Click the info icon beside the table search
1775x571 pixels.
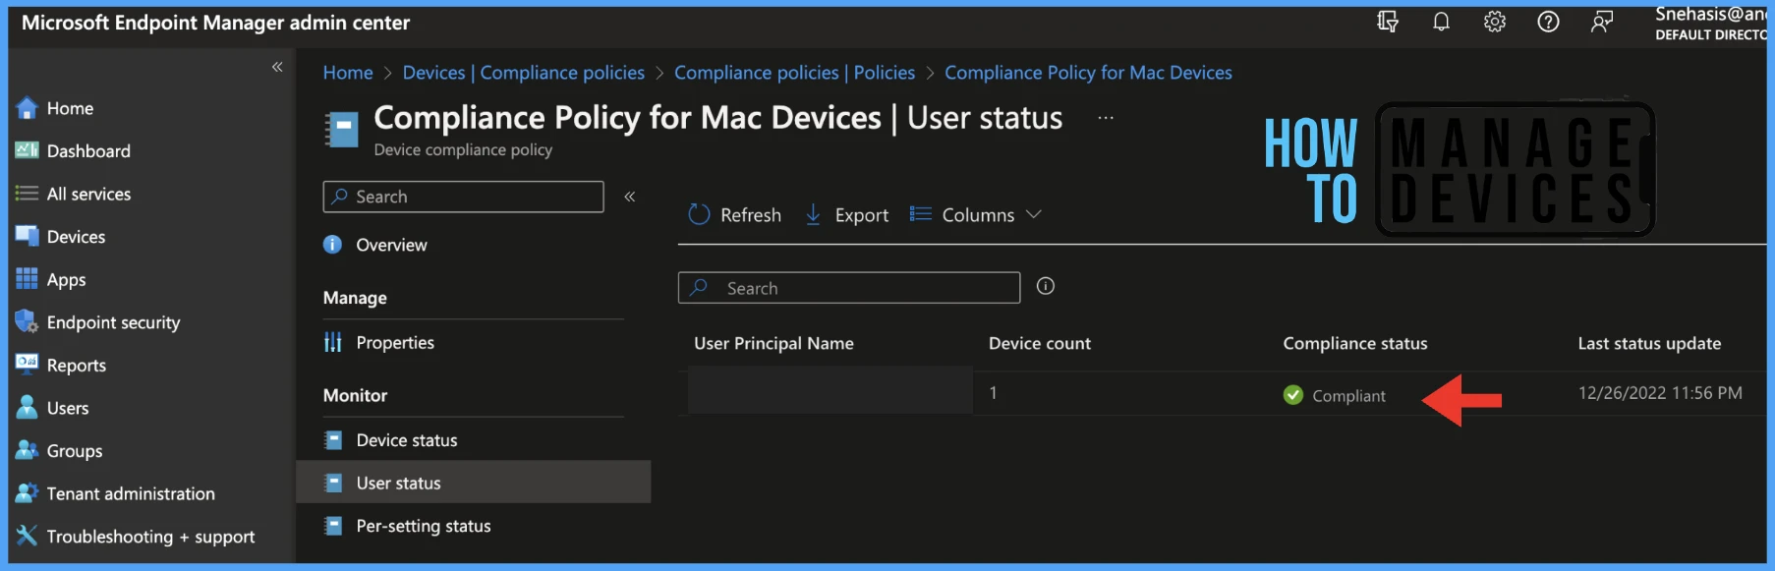coord(1046,286)
